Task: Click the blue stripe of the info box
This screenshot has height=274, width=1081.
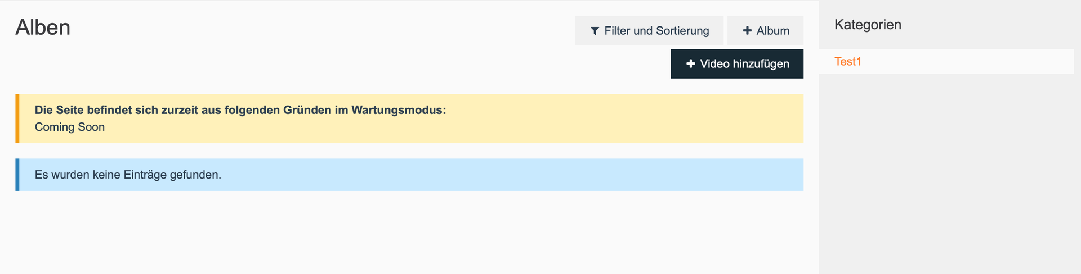Action: tap(17, 175)
